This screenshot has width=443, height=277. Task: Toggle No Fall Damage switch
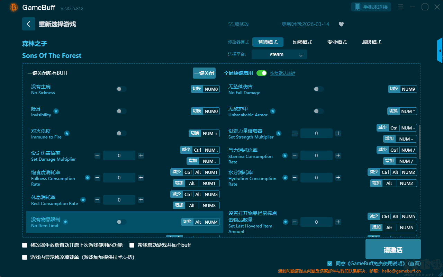pyautogui.click(x=319, y=89)
